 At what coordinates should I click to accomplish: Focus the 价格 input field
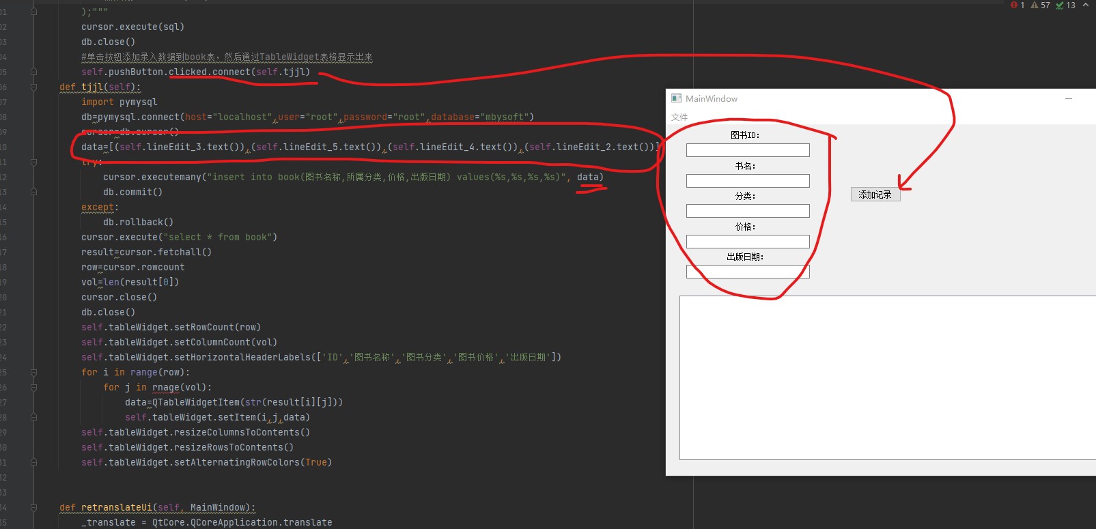pos(748,242)
